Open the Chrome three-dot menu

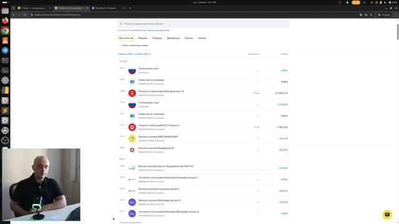395,15
